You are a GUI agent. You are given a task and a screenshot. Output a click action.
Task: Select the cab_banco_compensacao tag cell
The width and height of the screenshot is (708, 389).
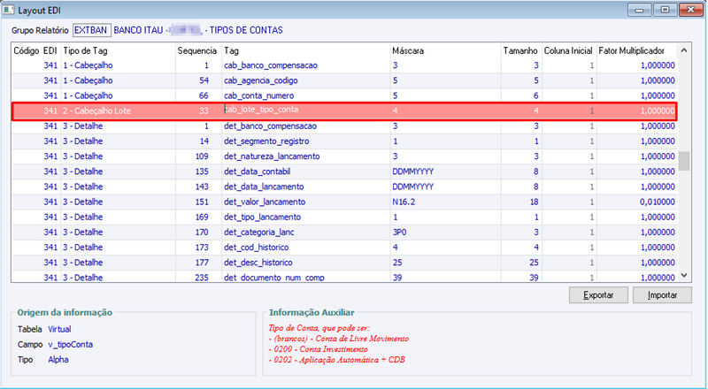[305, 65]
